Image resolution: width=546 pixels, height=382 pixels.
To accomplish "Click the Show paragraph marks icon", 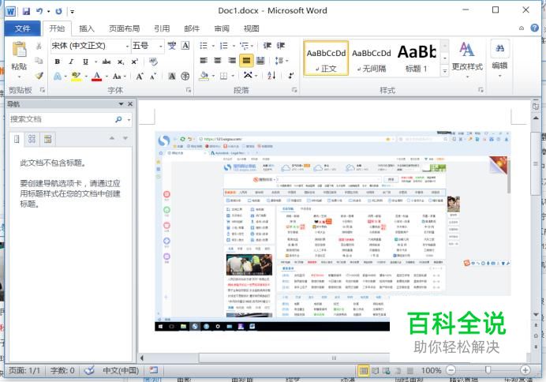I will 291,76.
